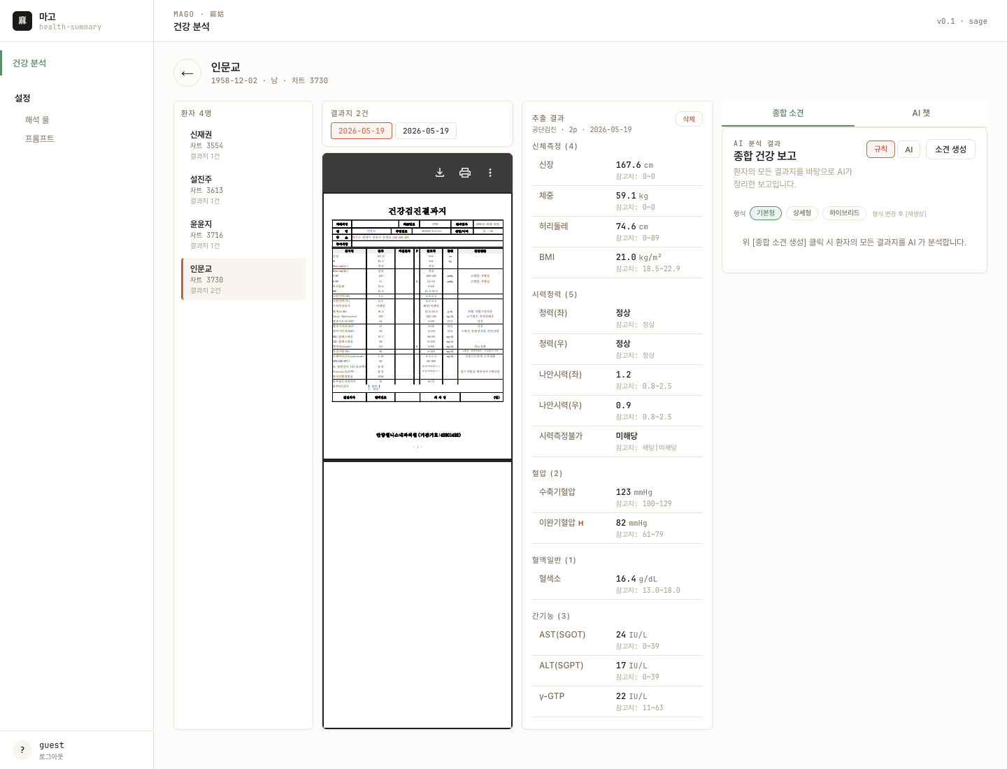Select 규칙 analysis mode

880,149
